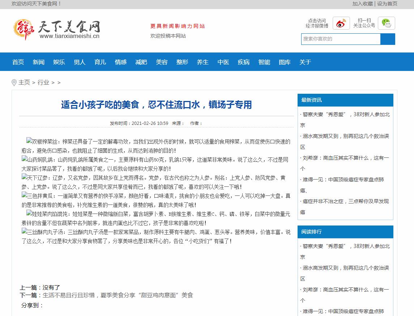Click 扫一扫 关注公众号 text
Screen dimensions: 414x316
point(364,23)
